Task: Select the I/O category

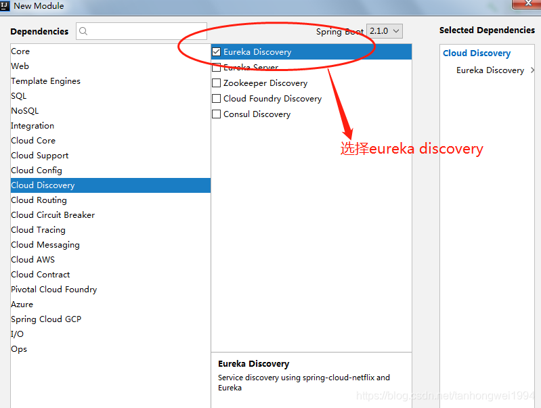Action: [x=110, y=334]
